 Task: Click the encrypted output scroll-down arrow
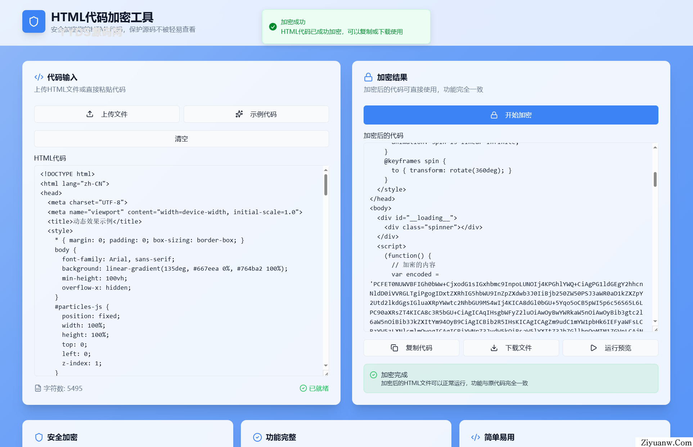pos(655,321)
